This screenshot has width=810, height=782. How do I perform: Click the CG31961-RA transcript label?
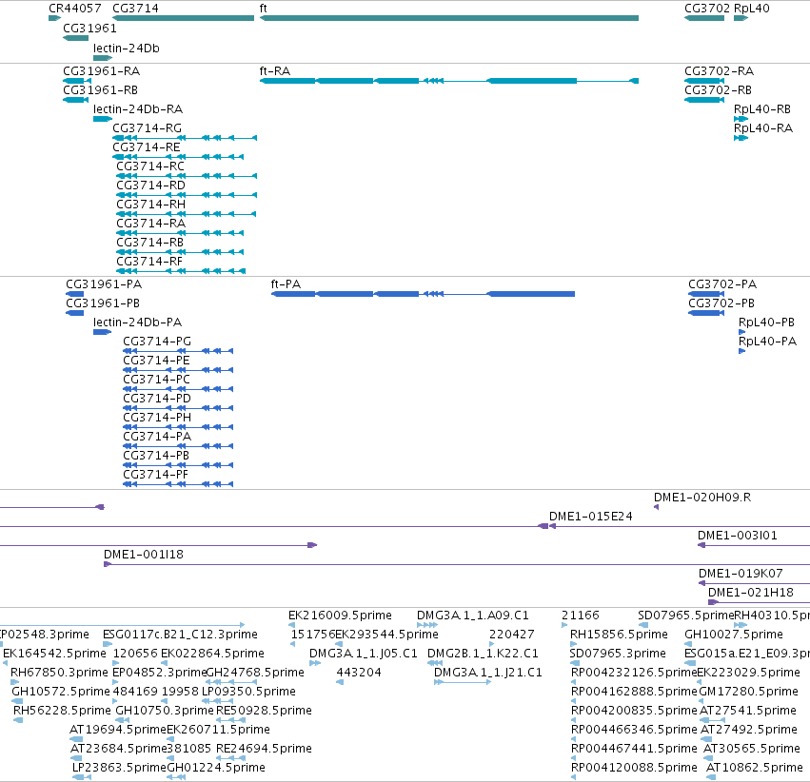[x=101, y=71]
